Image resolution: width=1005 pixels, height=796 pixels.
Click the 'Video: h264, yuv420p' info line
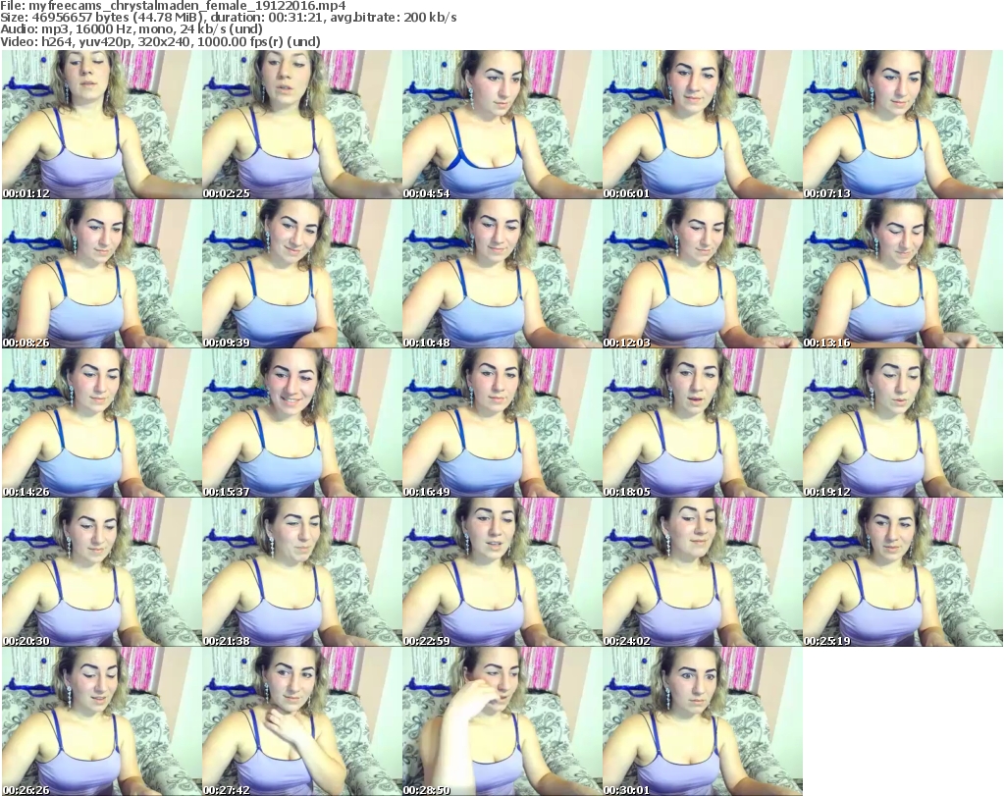pos(160,42)
